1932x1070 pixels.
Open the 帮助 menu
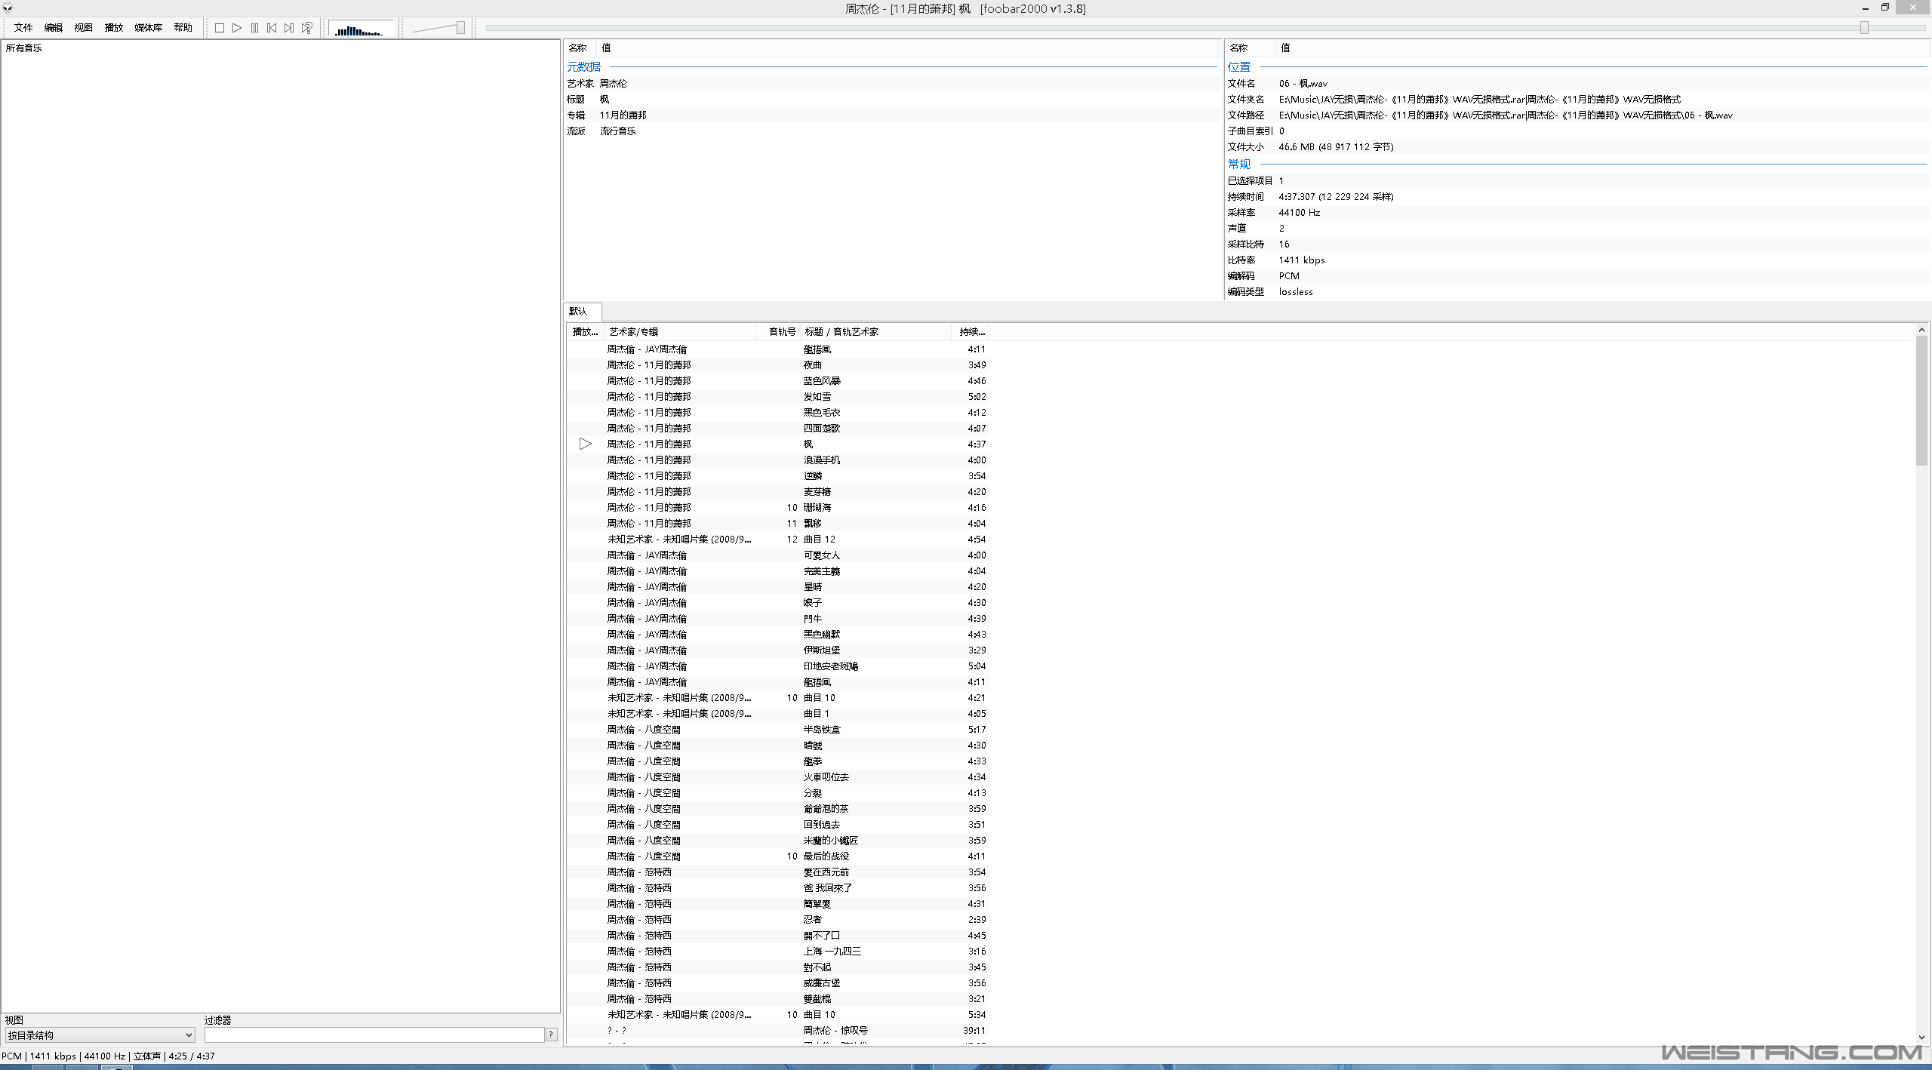pyautogui.click(x=183, y=28)
